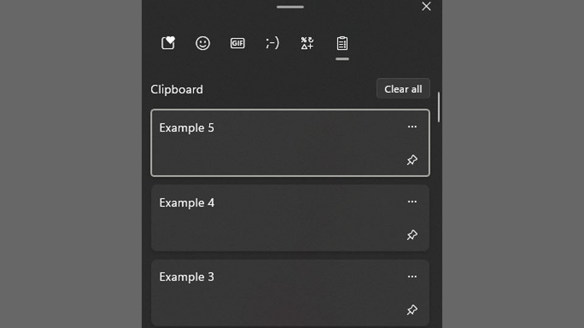Select the Kaomoji ;-) tab
Image resolution: width=584 pixels, height=328 pixels.
pos(273,43)
